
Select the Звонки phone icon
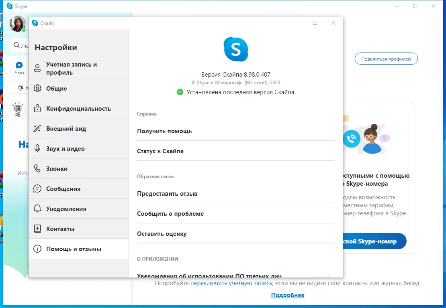tap(37, 168)
